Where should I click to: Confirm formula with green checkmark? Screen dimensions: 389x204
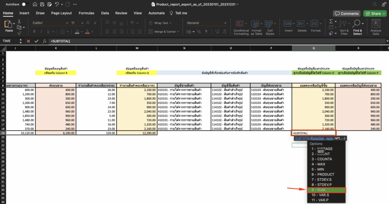(36, 41)
